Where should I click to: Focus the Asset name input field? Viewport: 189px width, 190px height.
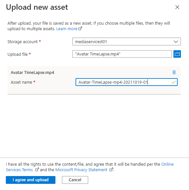(126, 82)
